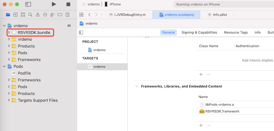
Task: Go back with the editor history arrow
Action: (89, 15)
